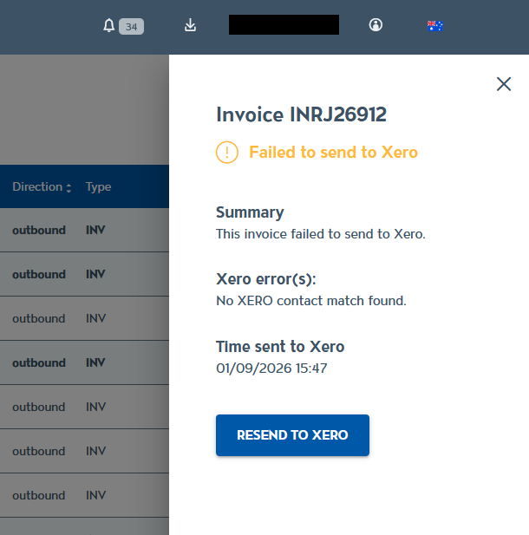Click the download icon in header
Viewport: 529px width, 535px height.
click(190, 25)
